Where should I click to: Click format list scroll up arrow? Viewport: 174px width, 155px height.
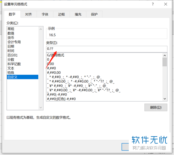point(165,56)
